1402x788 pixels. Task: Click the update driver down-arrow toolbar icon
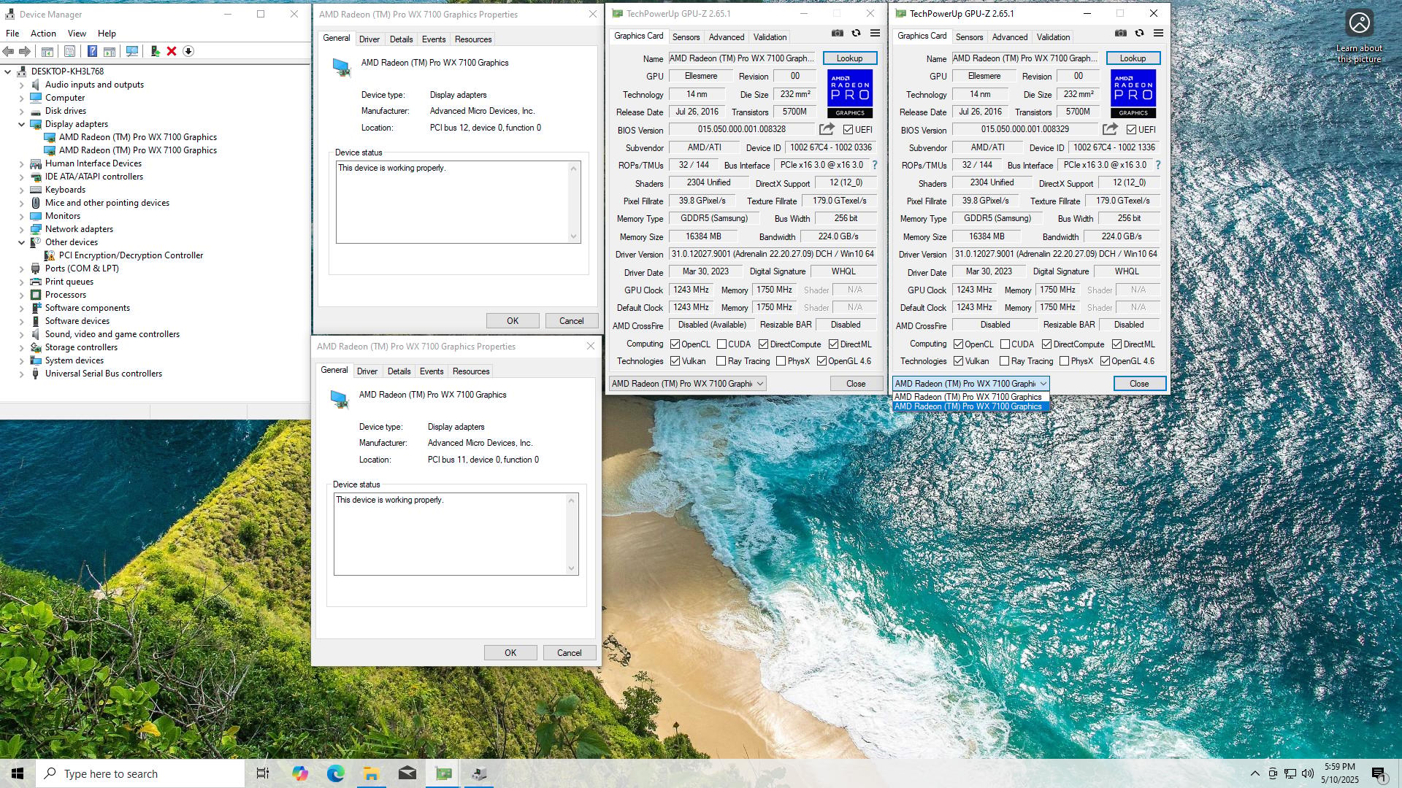click(x=188, y=51)
